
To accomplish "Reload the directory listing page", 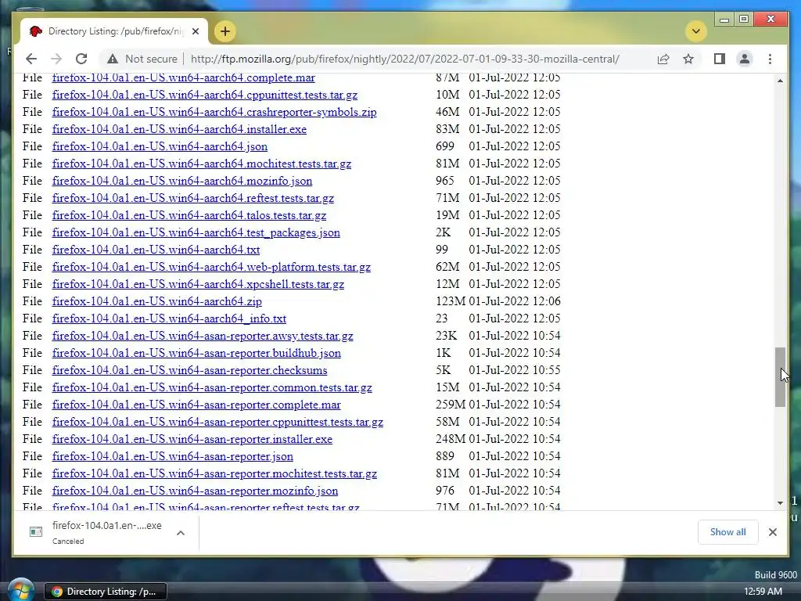I will click(x=81, y=59).
